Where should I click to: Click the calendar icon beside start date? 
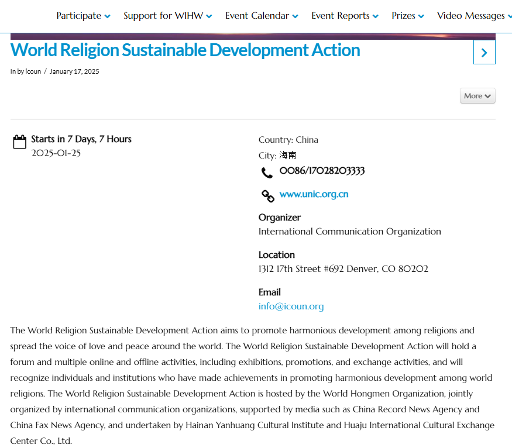coord(19,142)
